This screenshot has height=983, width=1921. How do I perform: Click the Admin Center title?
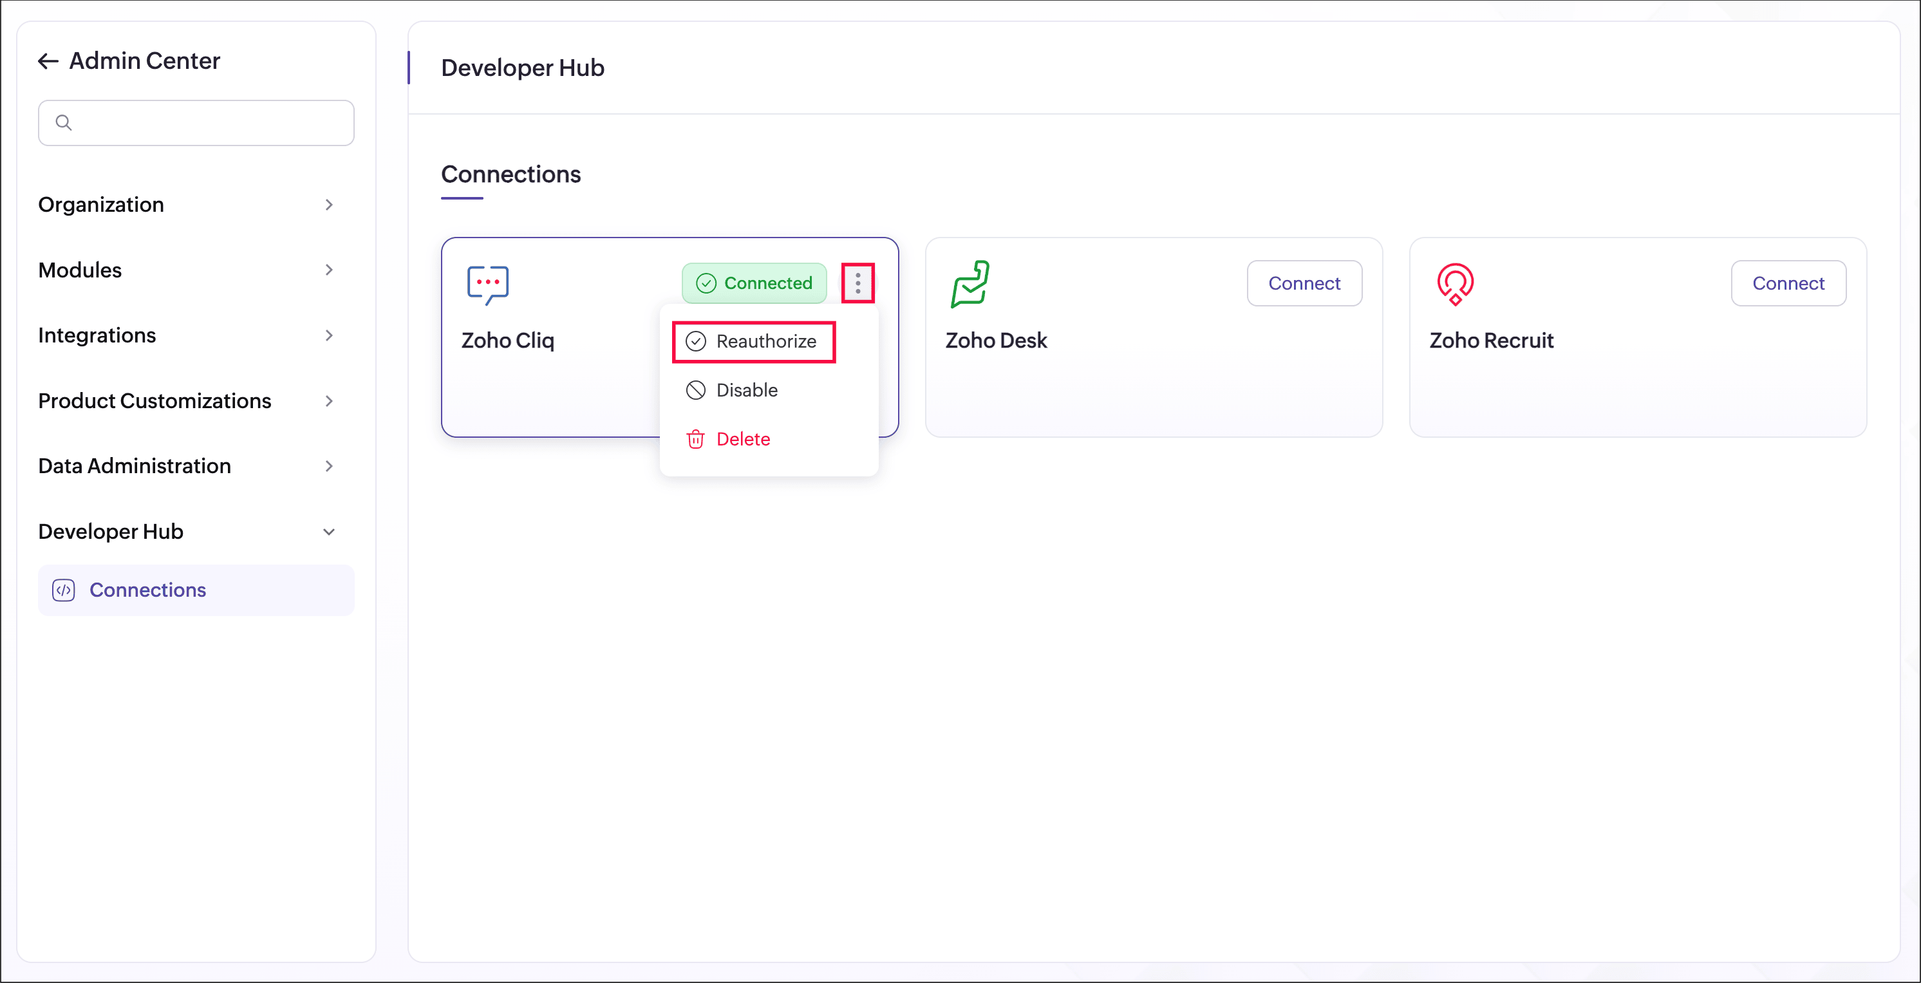coord(145,61)
